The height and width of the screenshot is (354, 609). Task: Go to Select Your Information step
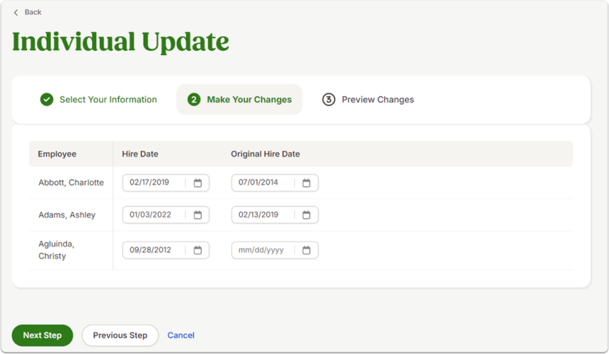(99, 100)
